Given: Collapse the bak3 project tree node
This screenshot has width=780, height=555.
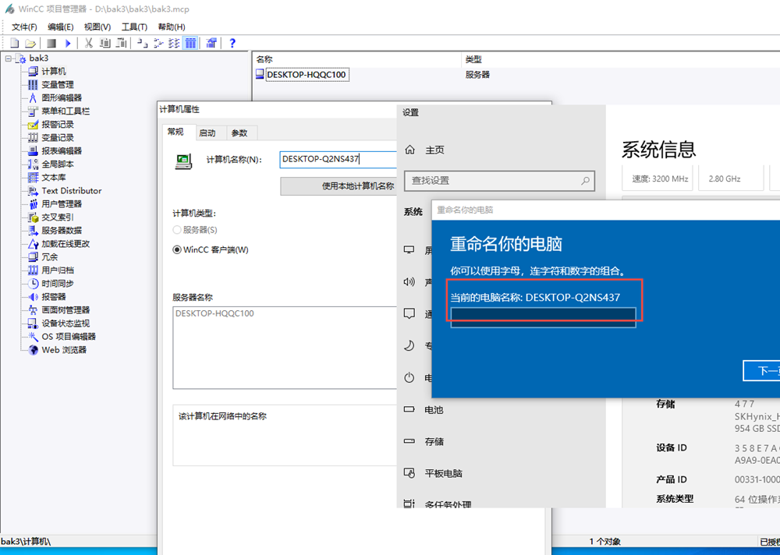Looking at the screenshot, I should pyautogui.click(x=9, y=58).
